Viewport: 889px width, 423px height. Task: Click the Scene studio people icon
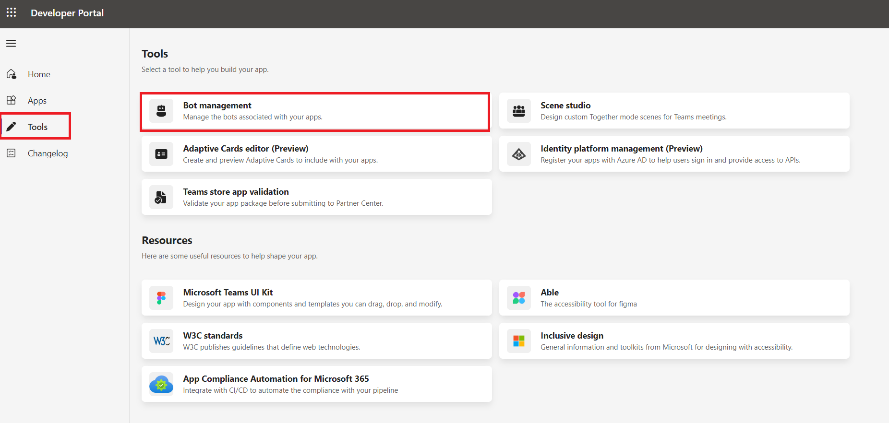point(519,111)
